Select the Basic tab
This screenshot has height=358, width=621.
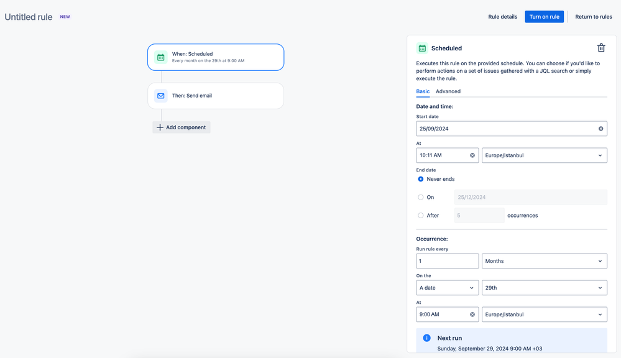tap(423, 91)
